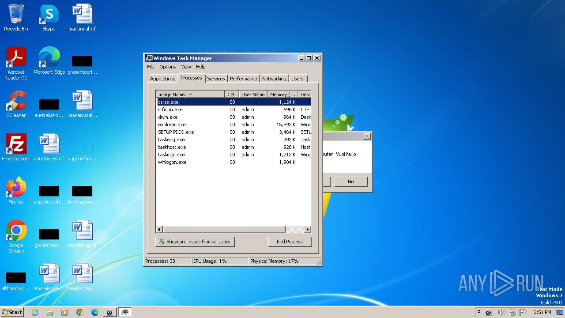The image size is (565, 318).
Task: Open couldnotes.rtf document icon
Action: click(49, 147)
